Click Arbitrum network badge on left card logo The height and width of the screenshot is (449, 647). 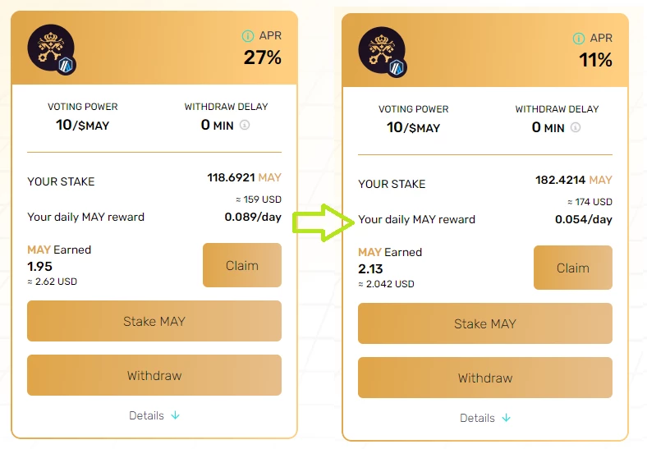pyautogui.click(x=66, y=65)
